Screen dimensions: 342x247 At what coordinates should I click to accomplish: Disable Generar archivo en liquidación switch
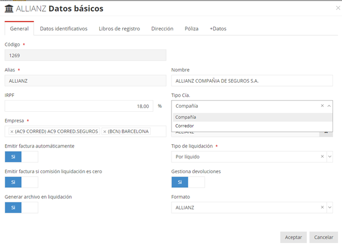(x=21, y=208)
